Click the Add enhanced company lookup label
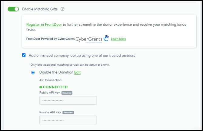 click(x=82, y=55)
